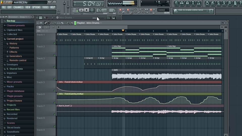Click the Gtr01 audio clip on Track 4
The width and height of the screenshot is (242, 136).
[x=166, y=76]
